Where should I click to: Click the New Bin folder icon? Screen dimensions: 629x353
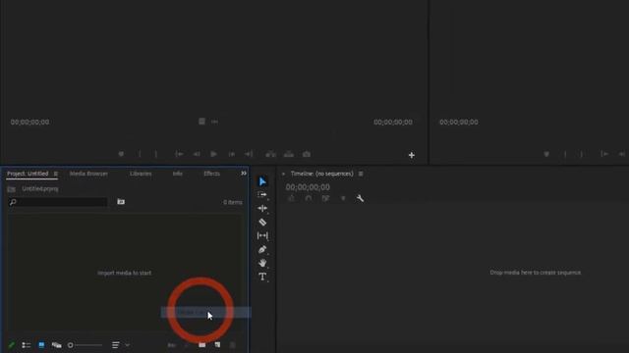(x=202, y=345)
